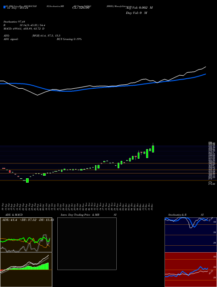Click the '12 Day = 461.24' legend text
The height and width of the screenshot is (287, 217).
(x=17, y=8)
